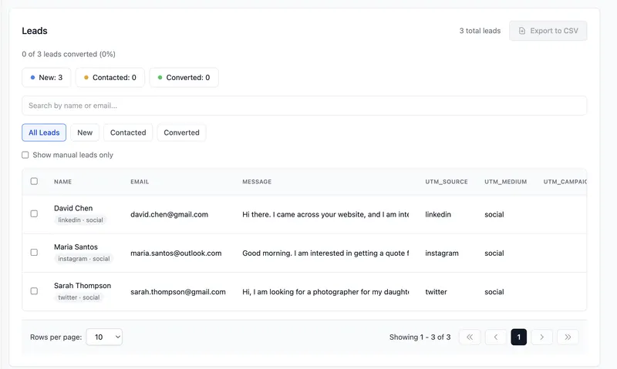Screen dimensions: 617x369
Task: Click the UTM_SOURCE column header
Action: click(x=447, y=182)
